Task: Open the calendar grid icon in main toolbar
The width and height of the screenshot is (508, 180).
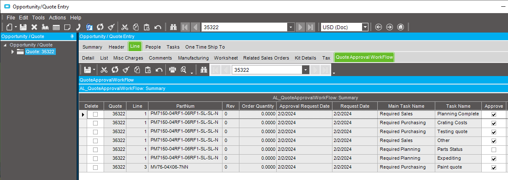Action: 56,27
